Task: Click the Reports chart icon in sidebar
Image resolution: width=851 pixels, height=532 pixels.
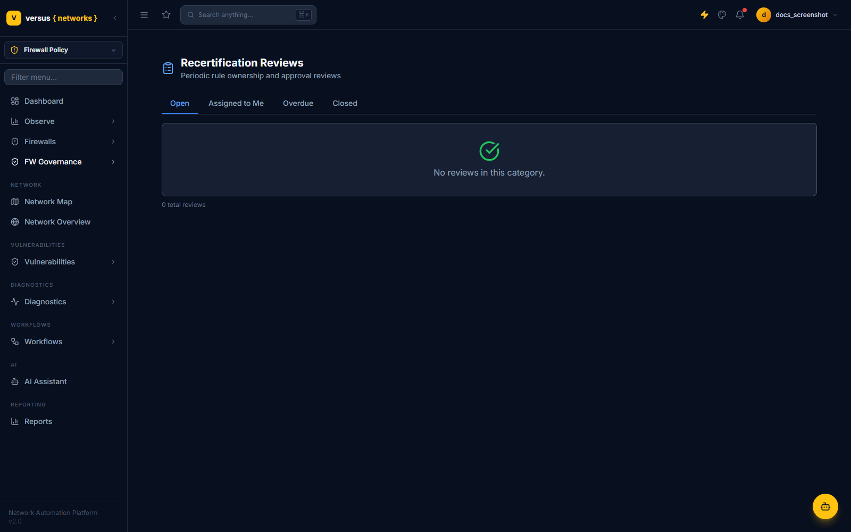Action: coord(15,421)
